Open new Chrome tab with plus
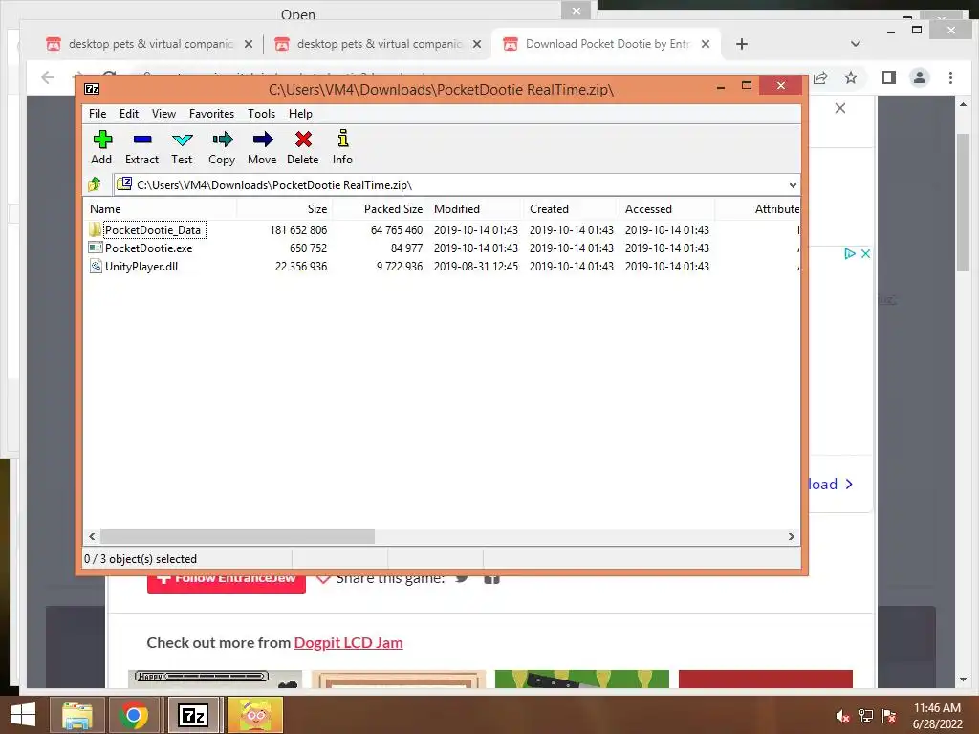This screenshot has width=979, height=734. point(742,44)
